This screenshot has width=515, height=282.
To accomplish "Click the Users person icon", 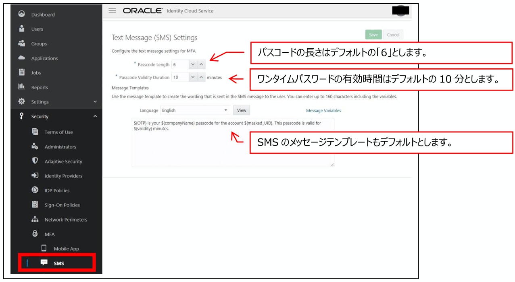I will [x=22, y=29].
